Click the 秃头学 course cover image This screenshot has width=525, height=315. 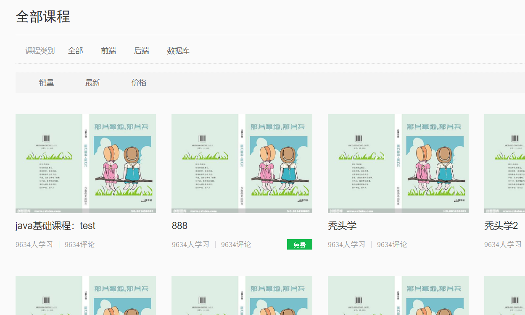398,164
